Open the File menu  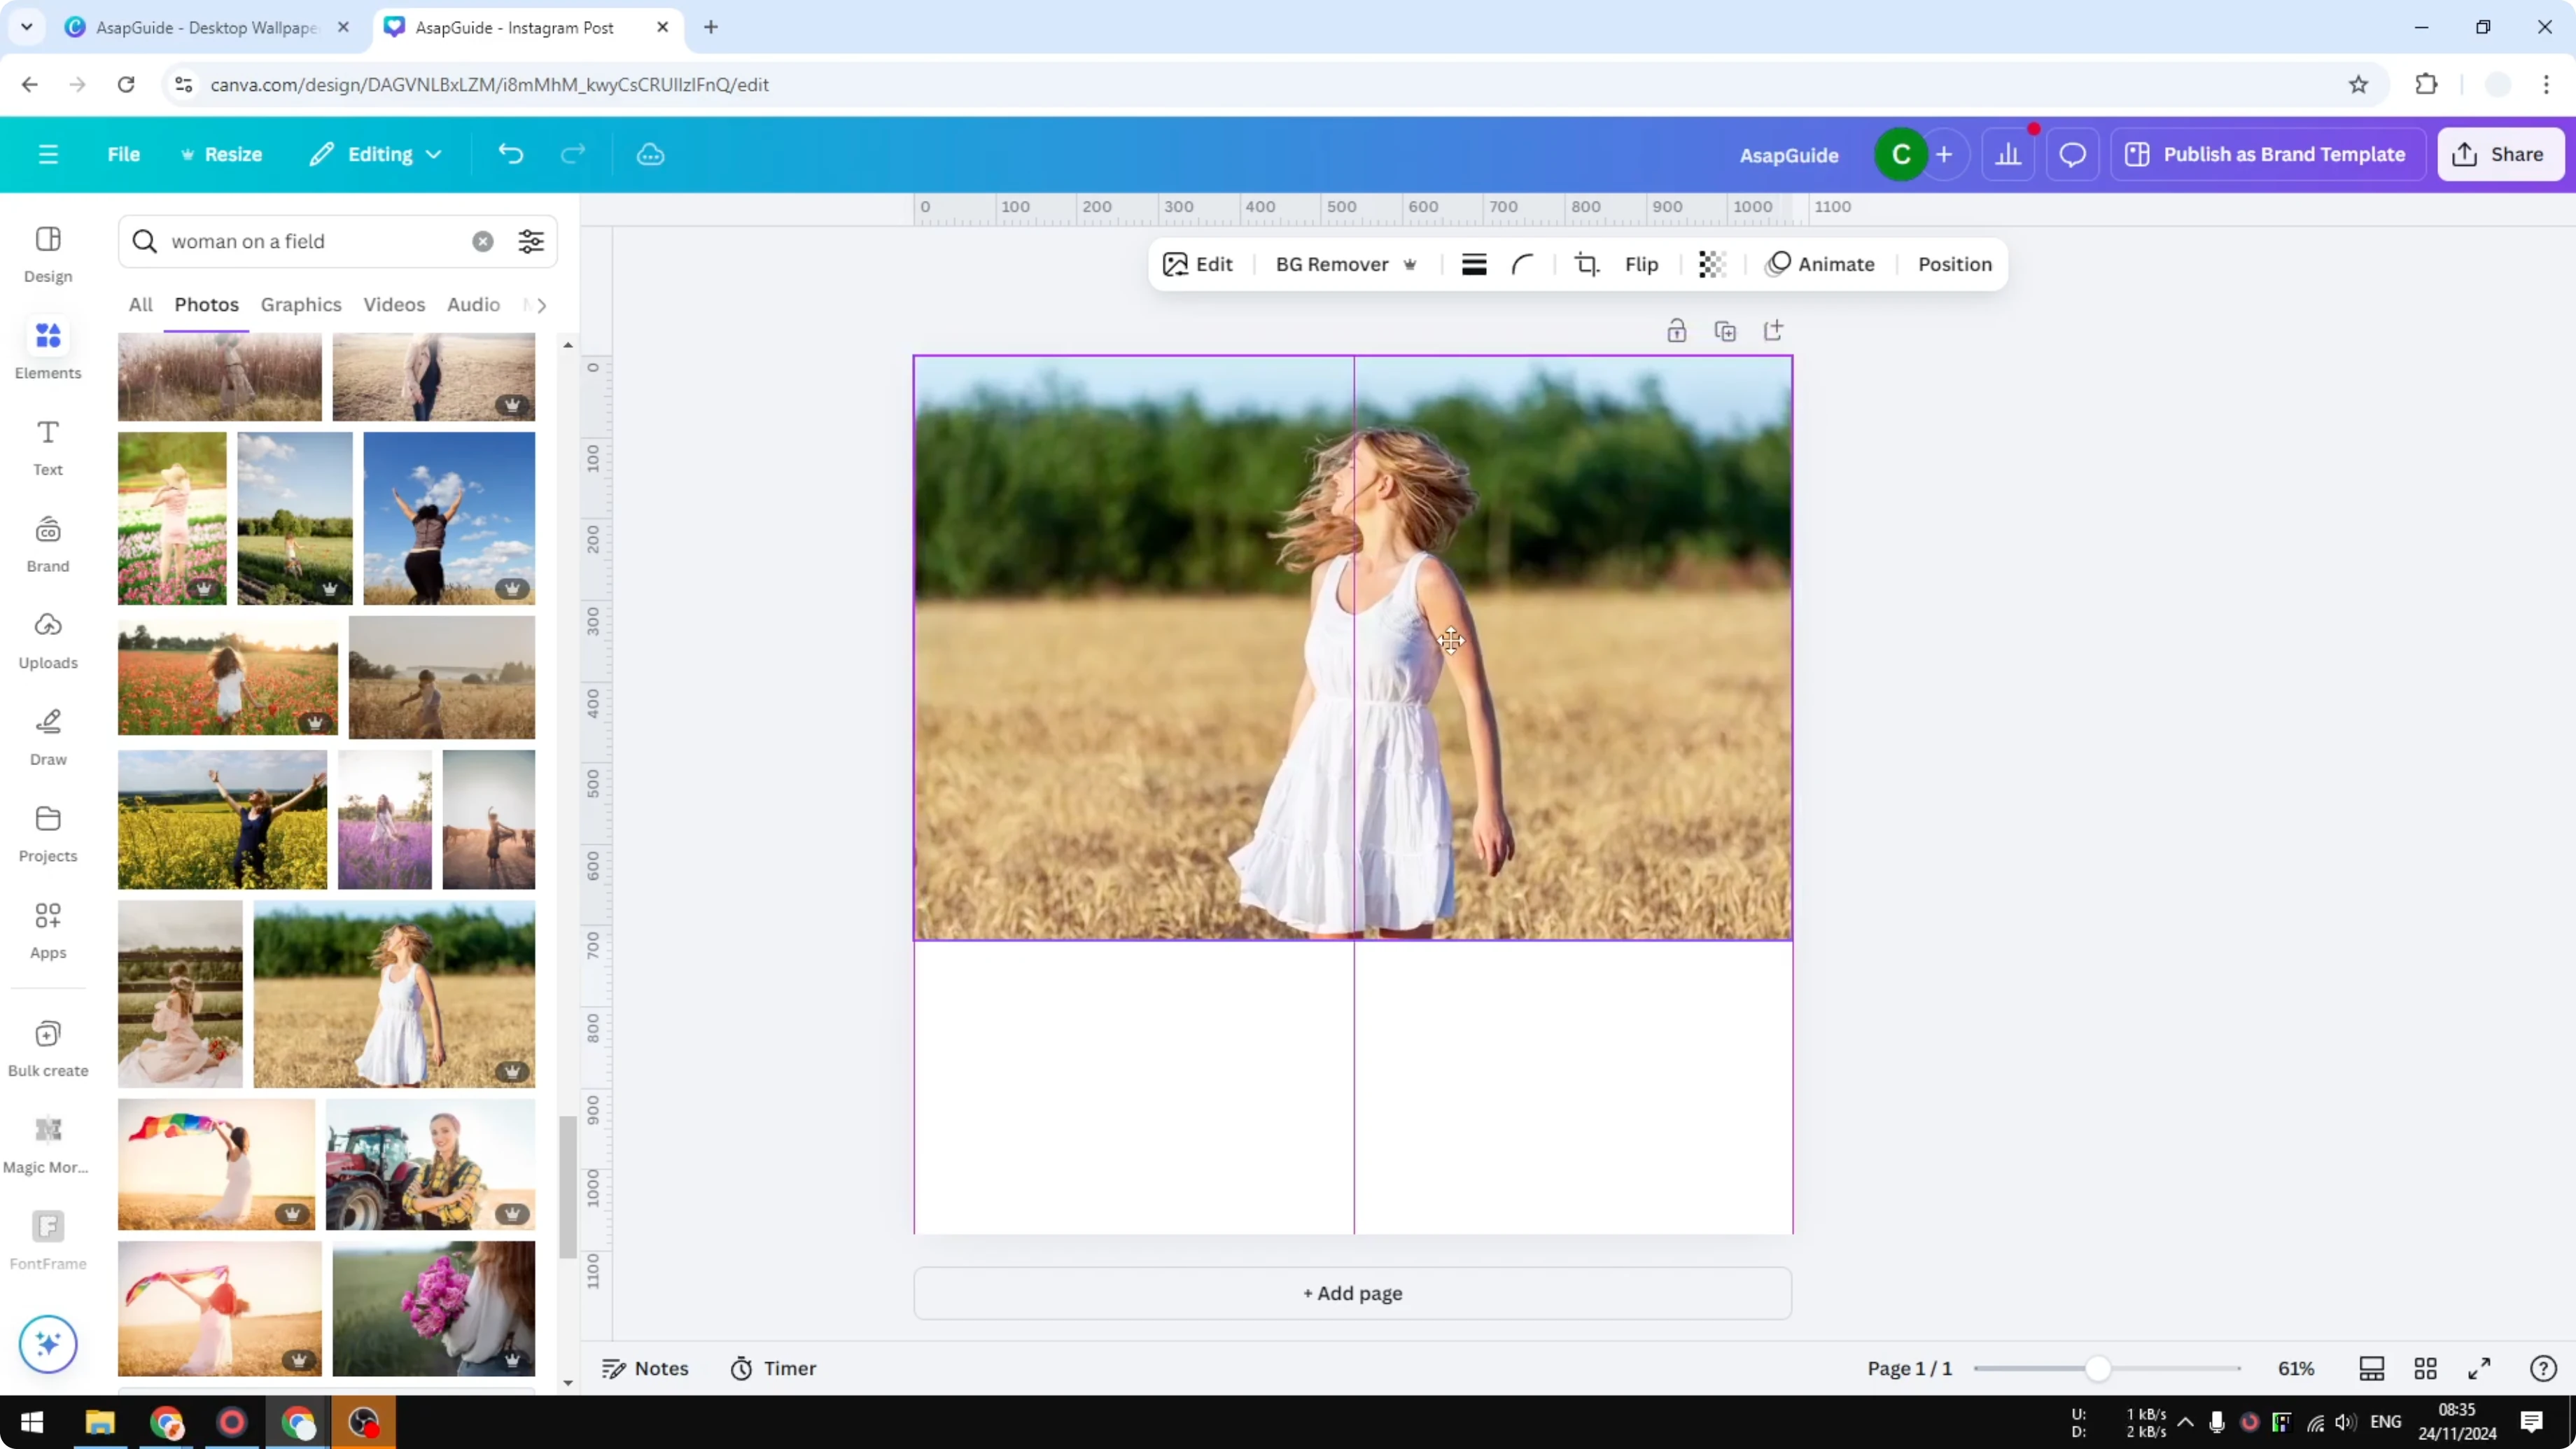[124, 153]
